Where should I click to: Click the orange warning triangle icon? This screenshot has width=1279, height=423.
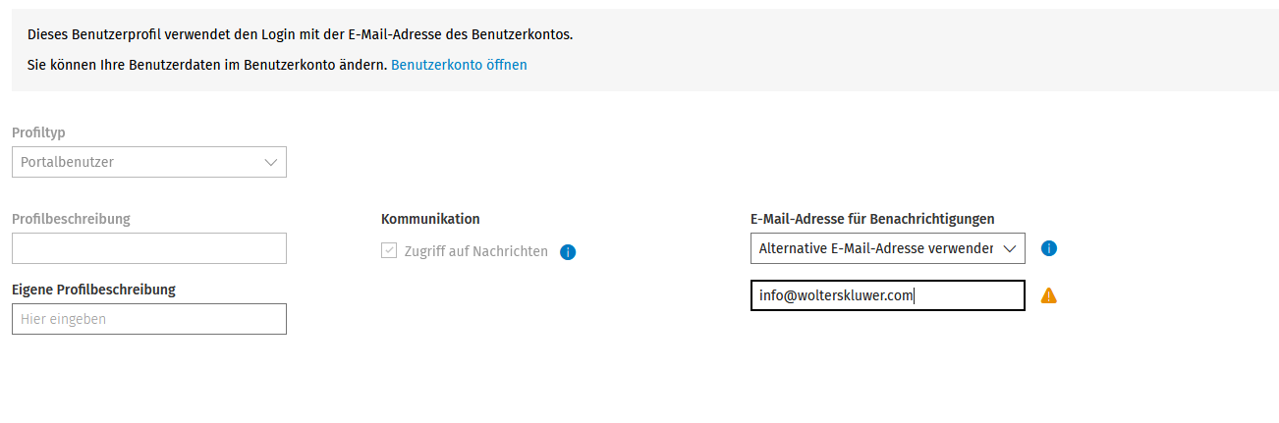point(1048,295)
